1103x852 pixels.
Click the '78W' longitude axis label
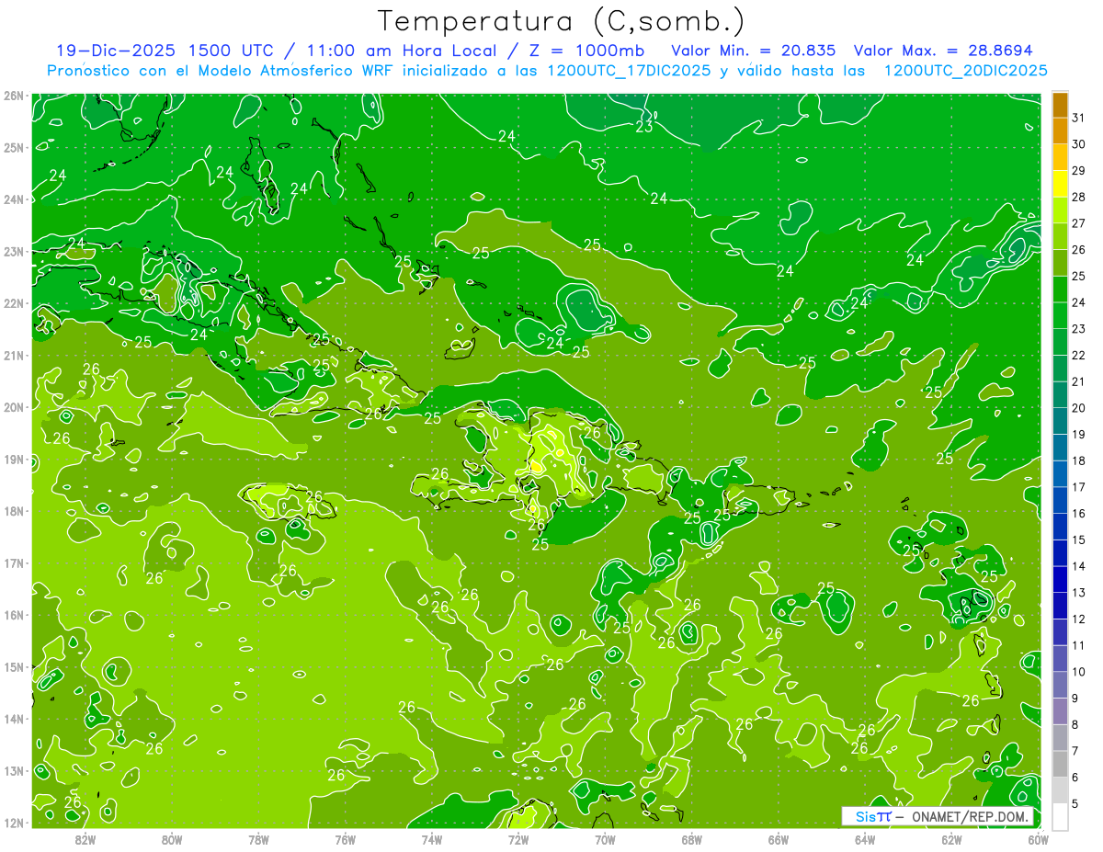[258, 839]
